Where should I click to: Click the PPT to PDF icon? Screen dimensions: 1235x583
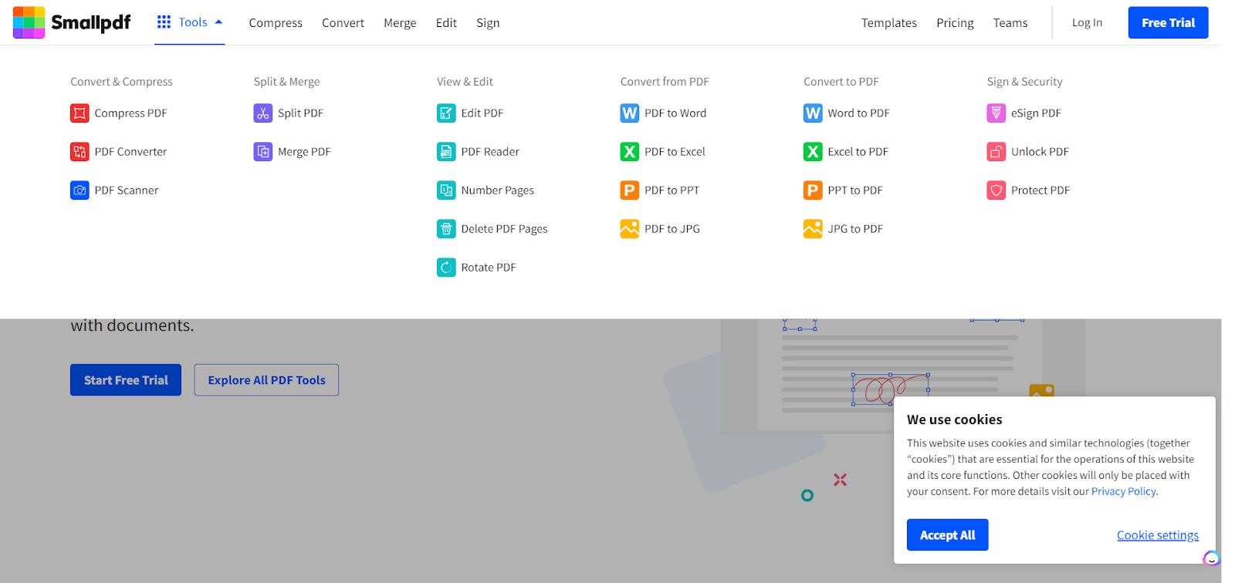click(813, 190)
